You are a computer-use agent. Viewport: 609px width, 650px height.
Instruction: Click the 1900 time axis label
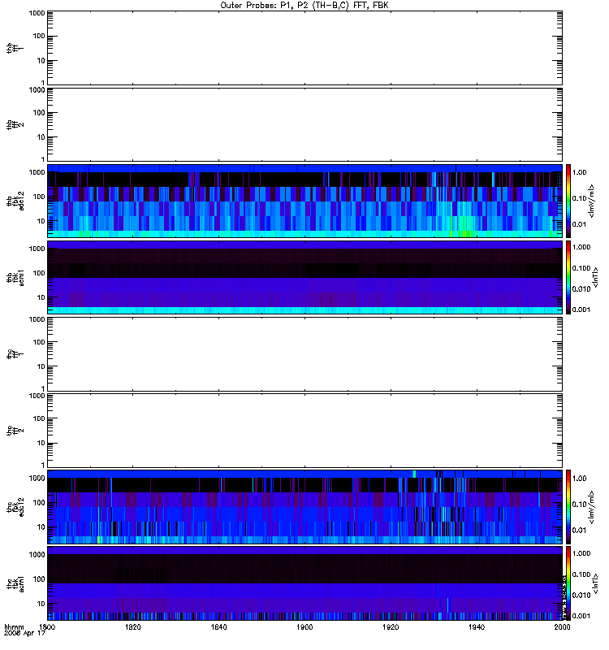coord(304,626)
